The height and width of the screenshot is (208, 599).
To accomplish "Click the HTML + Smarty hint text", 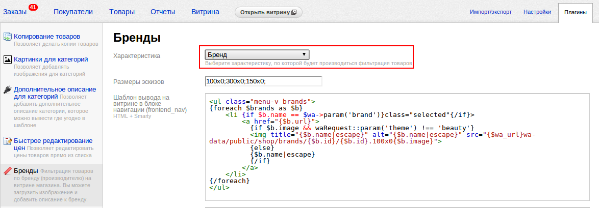I will pos(132,116).
